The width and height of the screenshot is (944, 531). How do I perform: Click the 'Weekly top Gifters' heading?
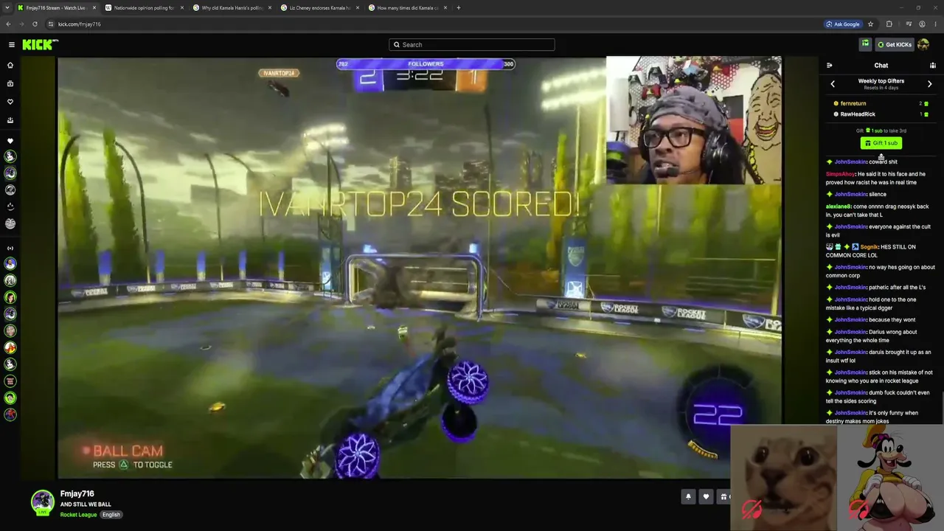(881, 81)
